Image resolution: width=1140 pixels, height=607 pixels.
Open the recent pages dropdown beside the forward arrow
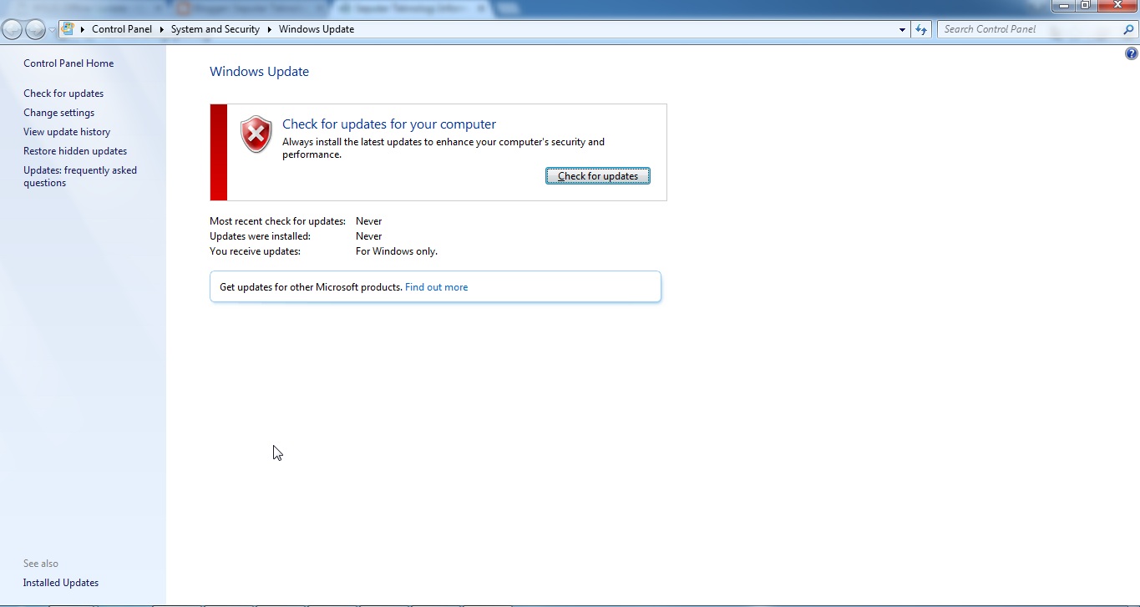coord(50,28)
